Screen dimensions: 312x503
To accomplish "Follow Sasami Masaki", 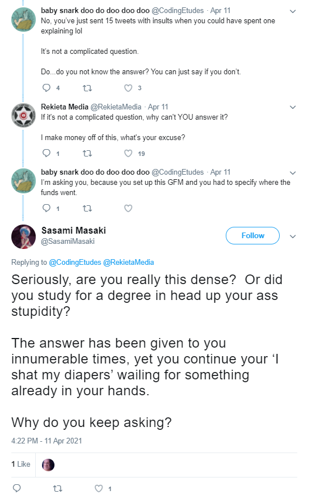I will point(252,235).
